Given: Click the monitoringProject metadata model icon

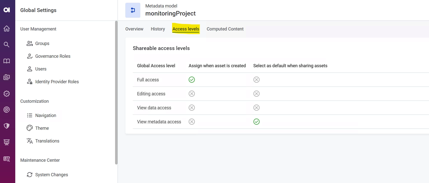Looking at the screenshot, I should (133, 10).
